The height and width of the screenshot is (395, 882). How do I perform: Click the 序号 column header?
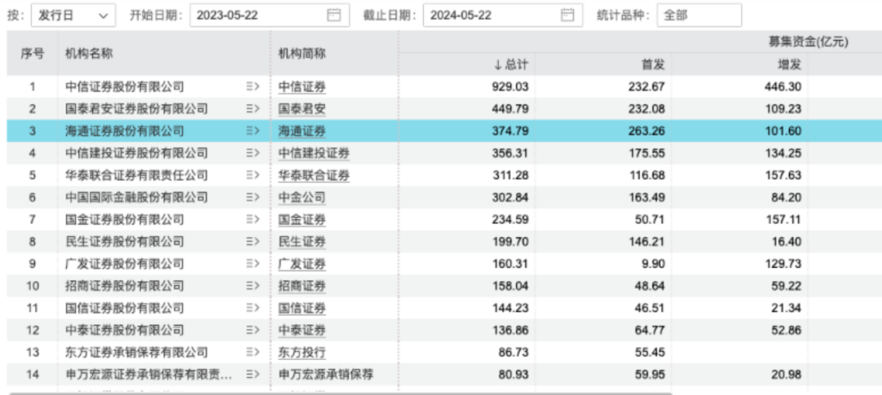point(32,53)
